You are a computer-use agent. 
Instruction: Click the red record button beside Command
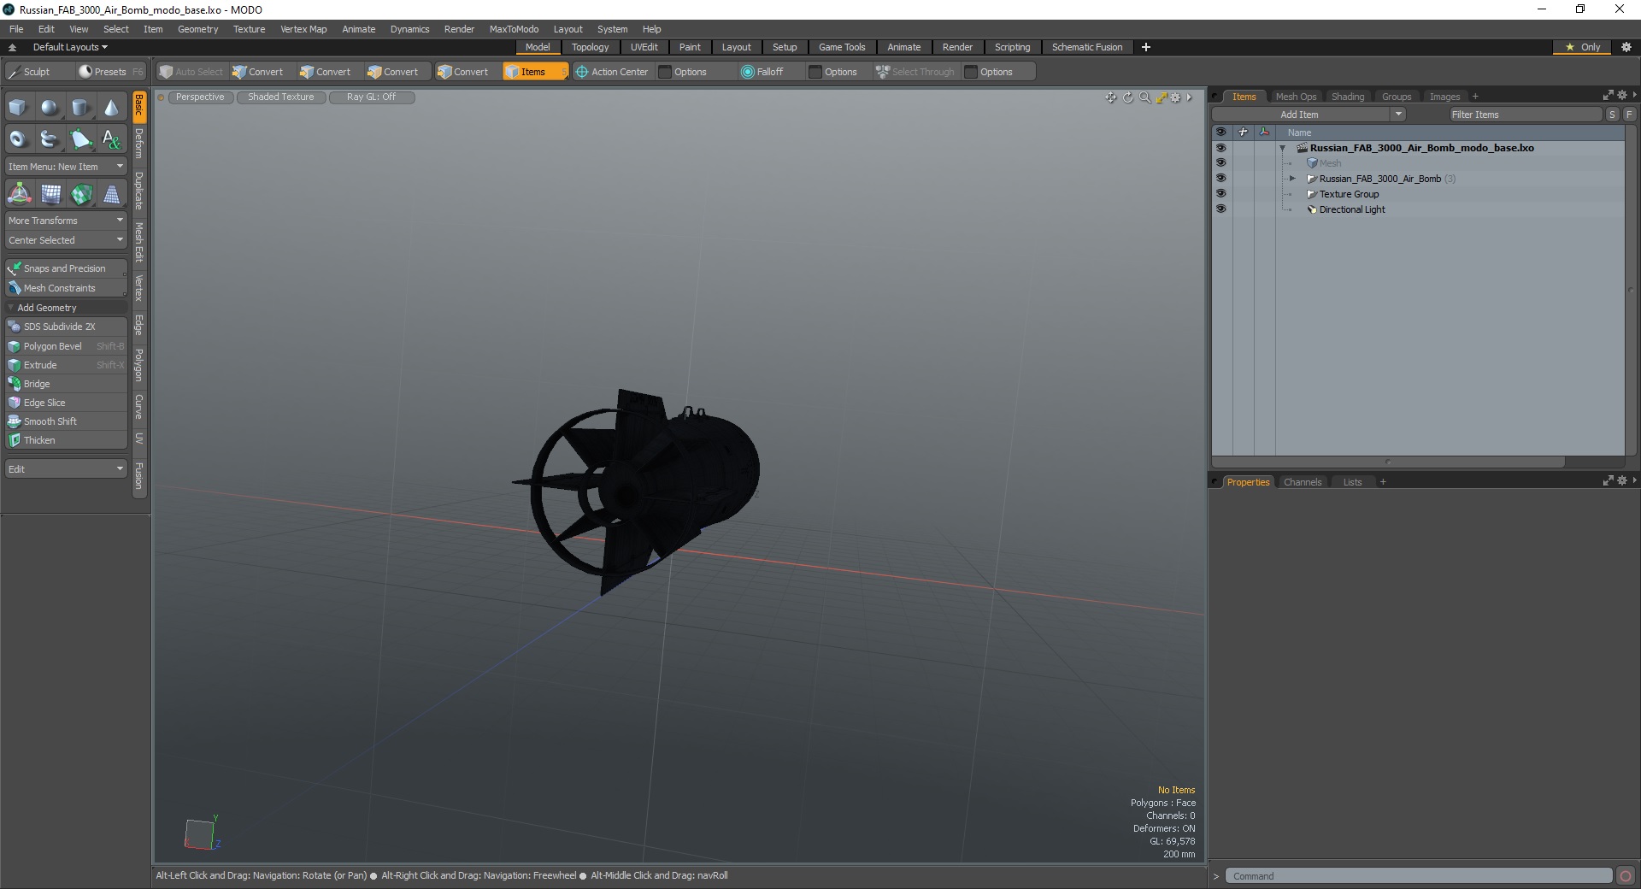(x=1626, y=875)
